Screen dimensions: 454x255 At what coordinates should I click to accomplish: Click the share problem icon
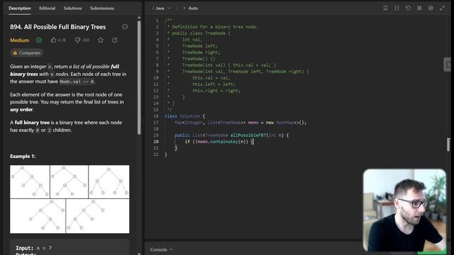click(x=115, y=40)
